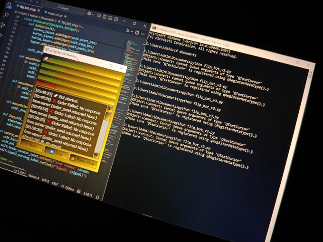Click log scrollbar up arrow in Flip Bot
The image size is (323, 242).
pyautogui.click(x=109, y=109)
